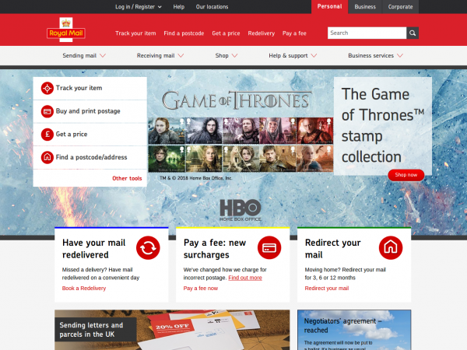Click the Track your item tool text
Image resolution: width=467 pixels, height=350 pixels.
[x=79, y=88]
